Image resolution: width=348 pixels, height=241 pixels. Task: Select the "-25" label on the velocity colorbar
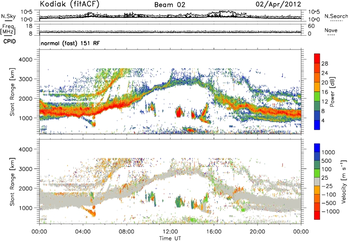(x=328, y=186)
